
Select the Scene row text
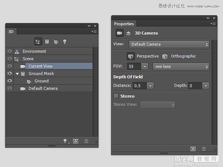(28, 59)
